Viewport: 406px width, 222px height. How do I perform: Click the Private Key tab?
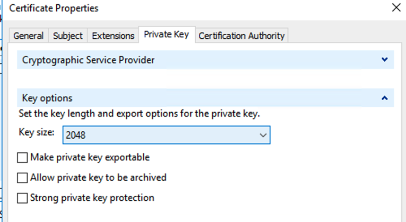(x=166, y=34)
